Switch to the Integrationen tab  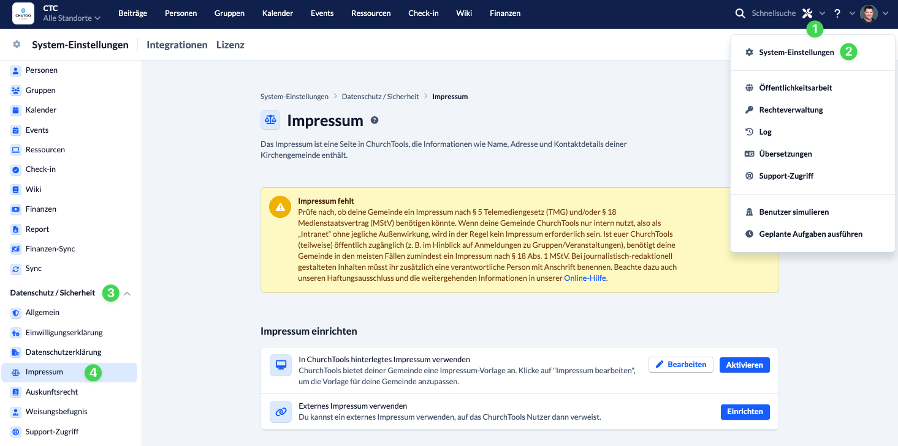click(177, 45)
